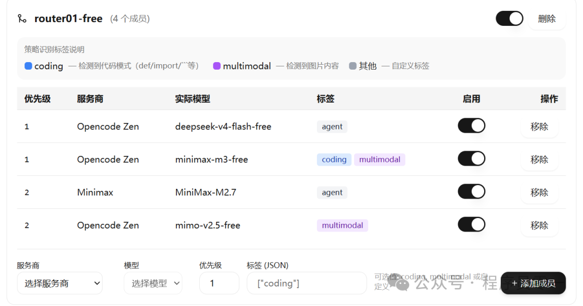Click the (4 个成员) member count text

pos(130,18)
